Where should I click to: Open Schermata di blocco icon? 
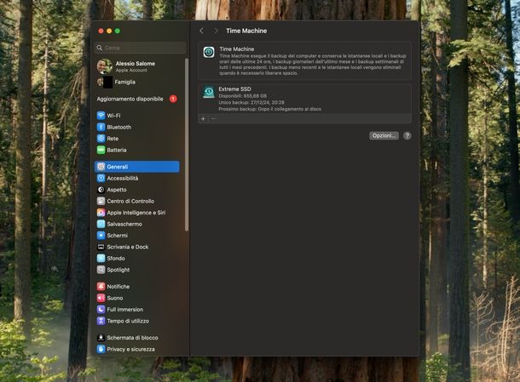tap(101, 338)
